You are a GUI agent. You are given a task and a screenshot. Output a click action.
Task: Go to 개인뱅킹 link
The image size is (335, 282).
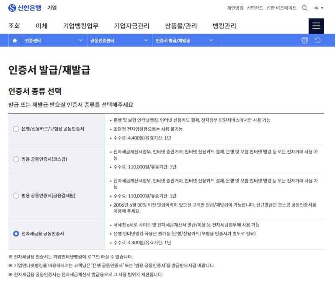point(235,8)
